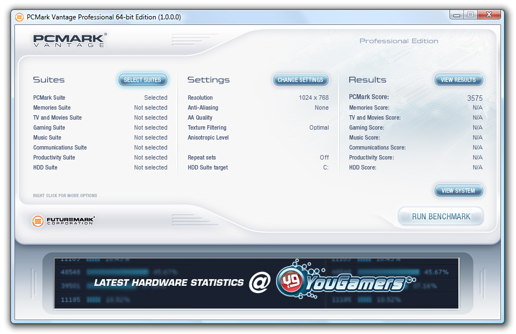Toggle the PCMark Suite selected status
The height and width of the screenshot is (334, 516).
pos(155,98)
